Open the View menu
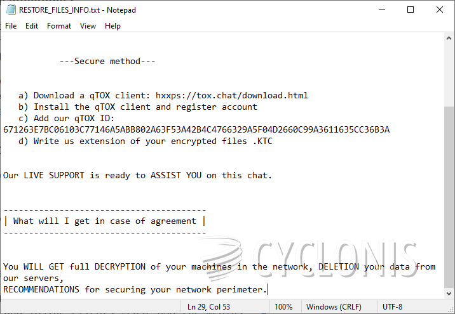Image resolution: width=455 pixels, height=314 pixels. [88, 26]
